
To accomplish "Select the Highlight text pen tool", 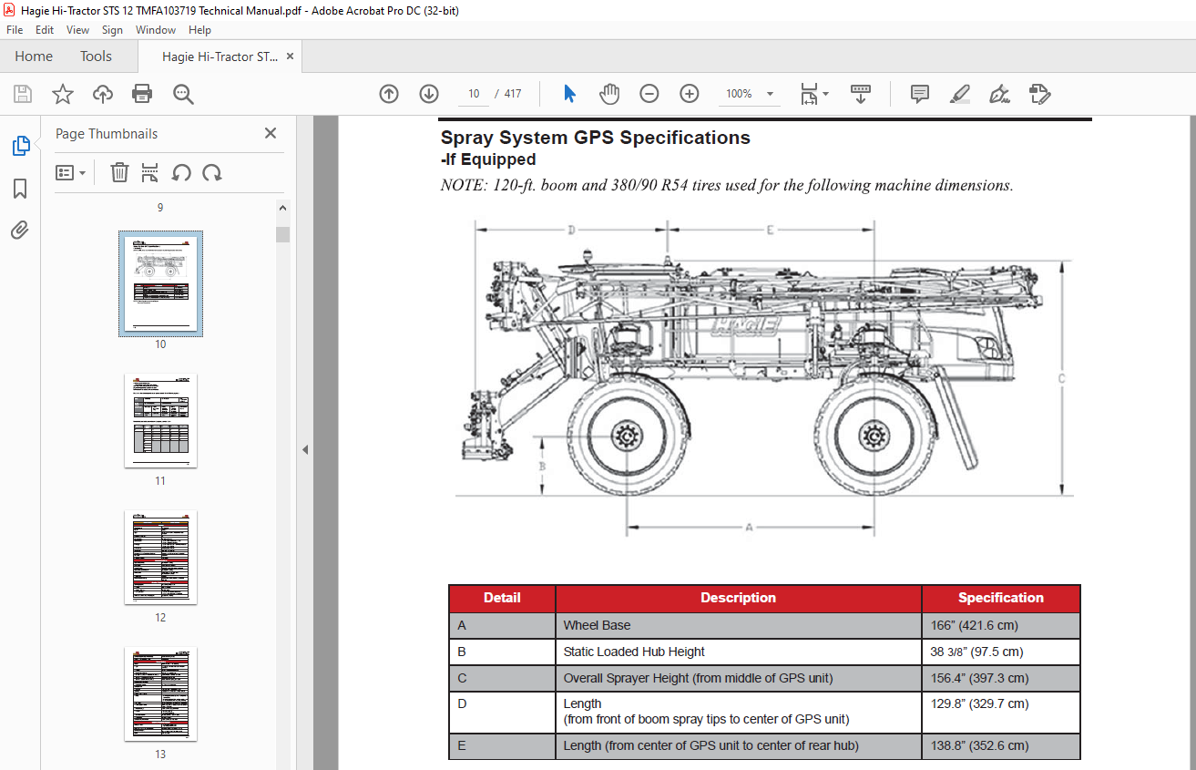I will tap(959, 94).
